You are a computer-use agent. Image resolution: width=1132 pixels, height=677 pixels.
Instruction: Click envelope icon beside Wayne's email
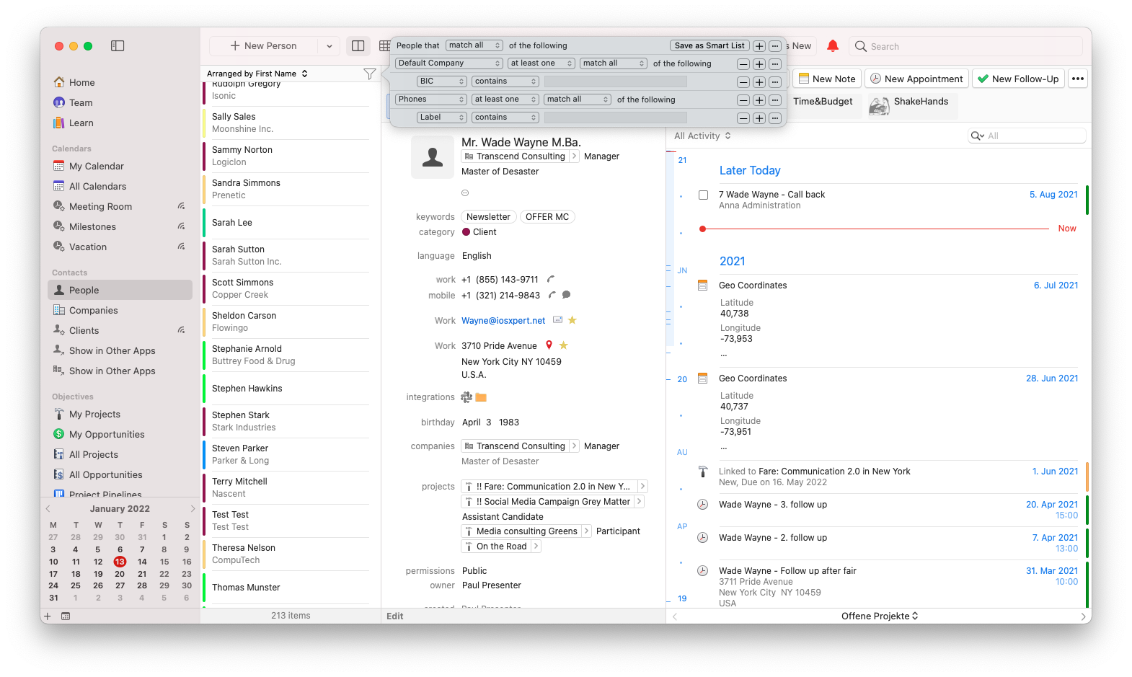(x=558, y=320)
